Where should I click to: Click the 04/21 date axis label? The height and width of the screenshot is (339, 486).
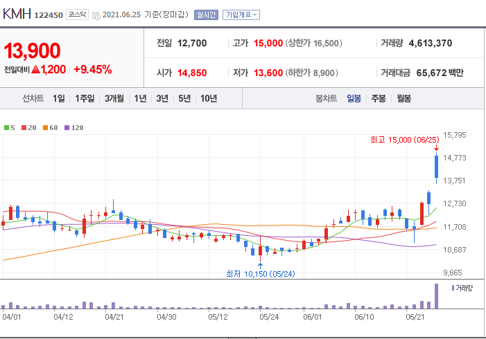114,317
